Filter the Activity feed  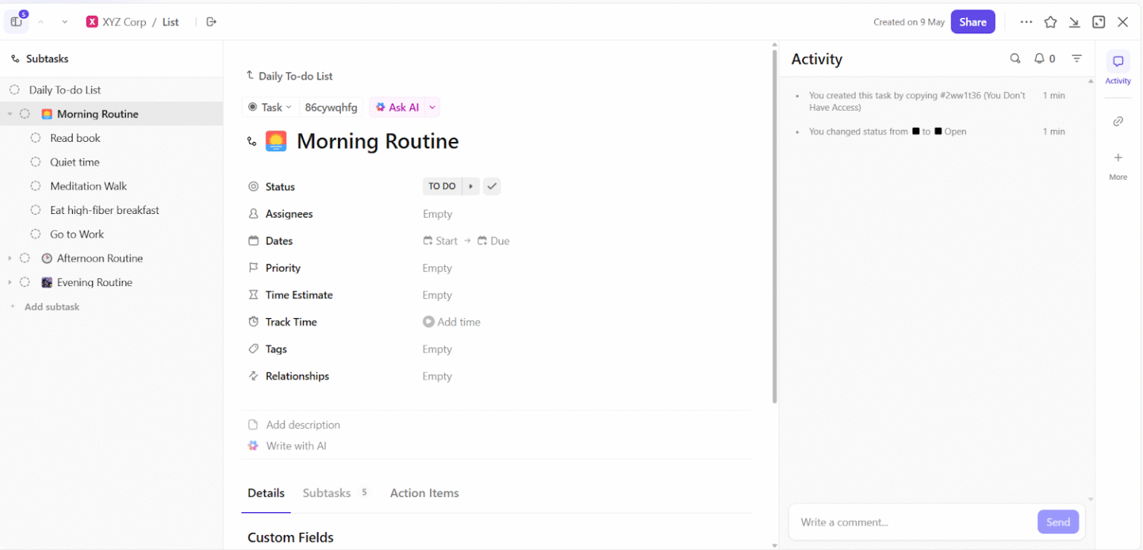(1077, 58)
